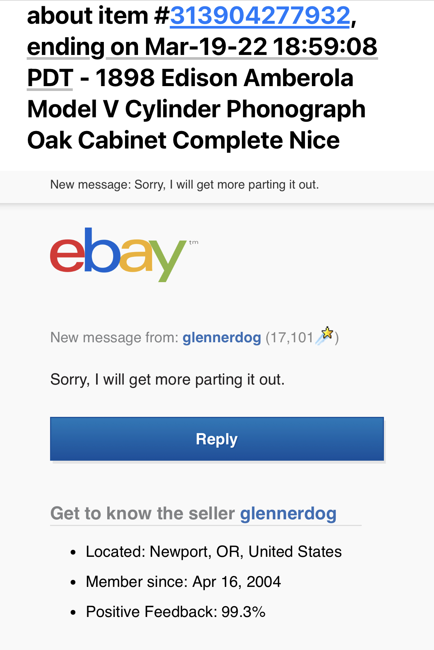
Task: Click the 'Located: Newport, OR' line
Action: click(213, 552)
